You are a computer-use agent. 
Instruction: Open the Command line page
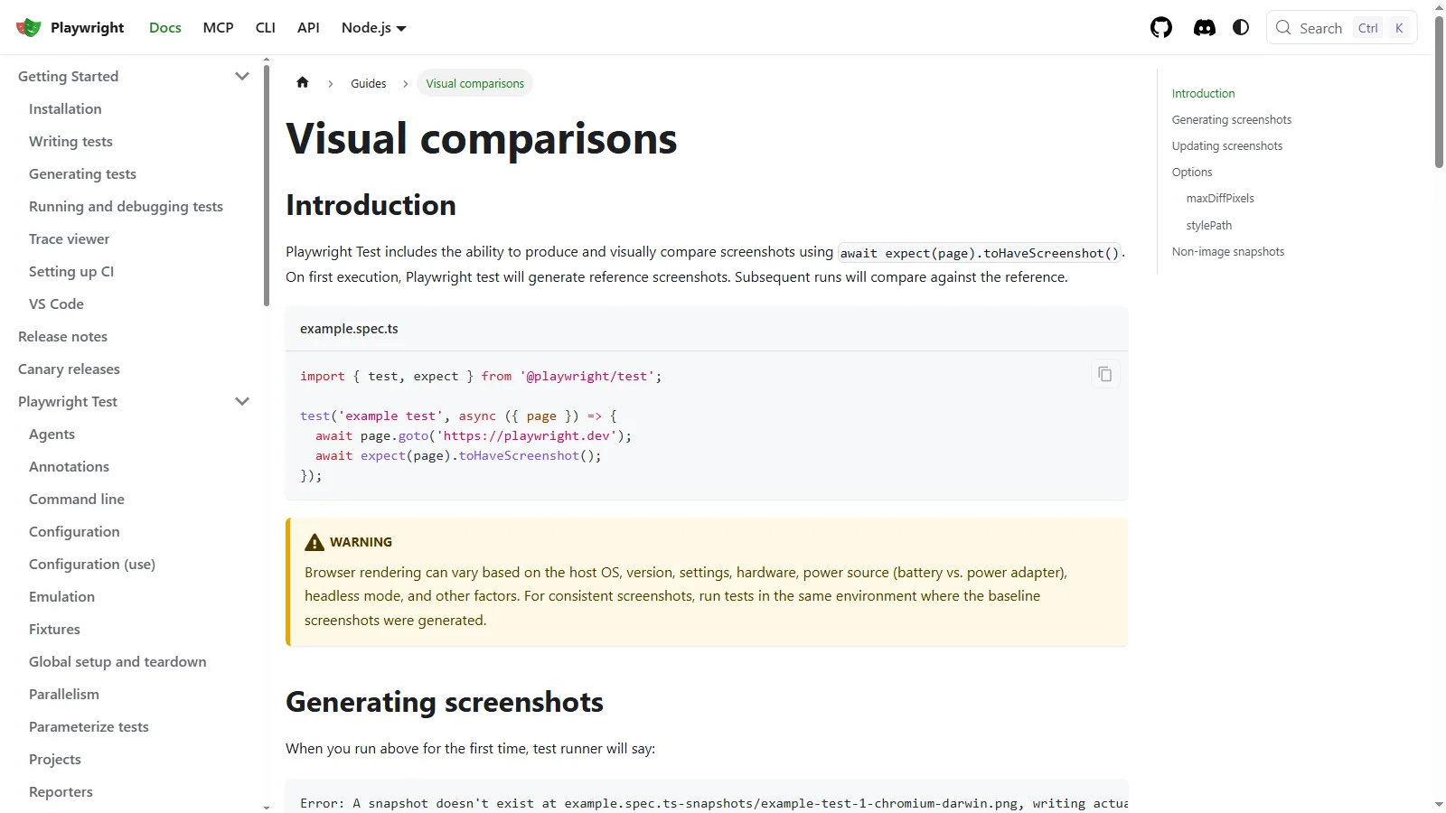click(x=77, y=499)
